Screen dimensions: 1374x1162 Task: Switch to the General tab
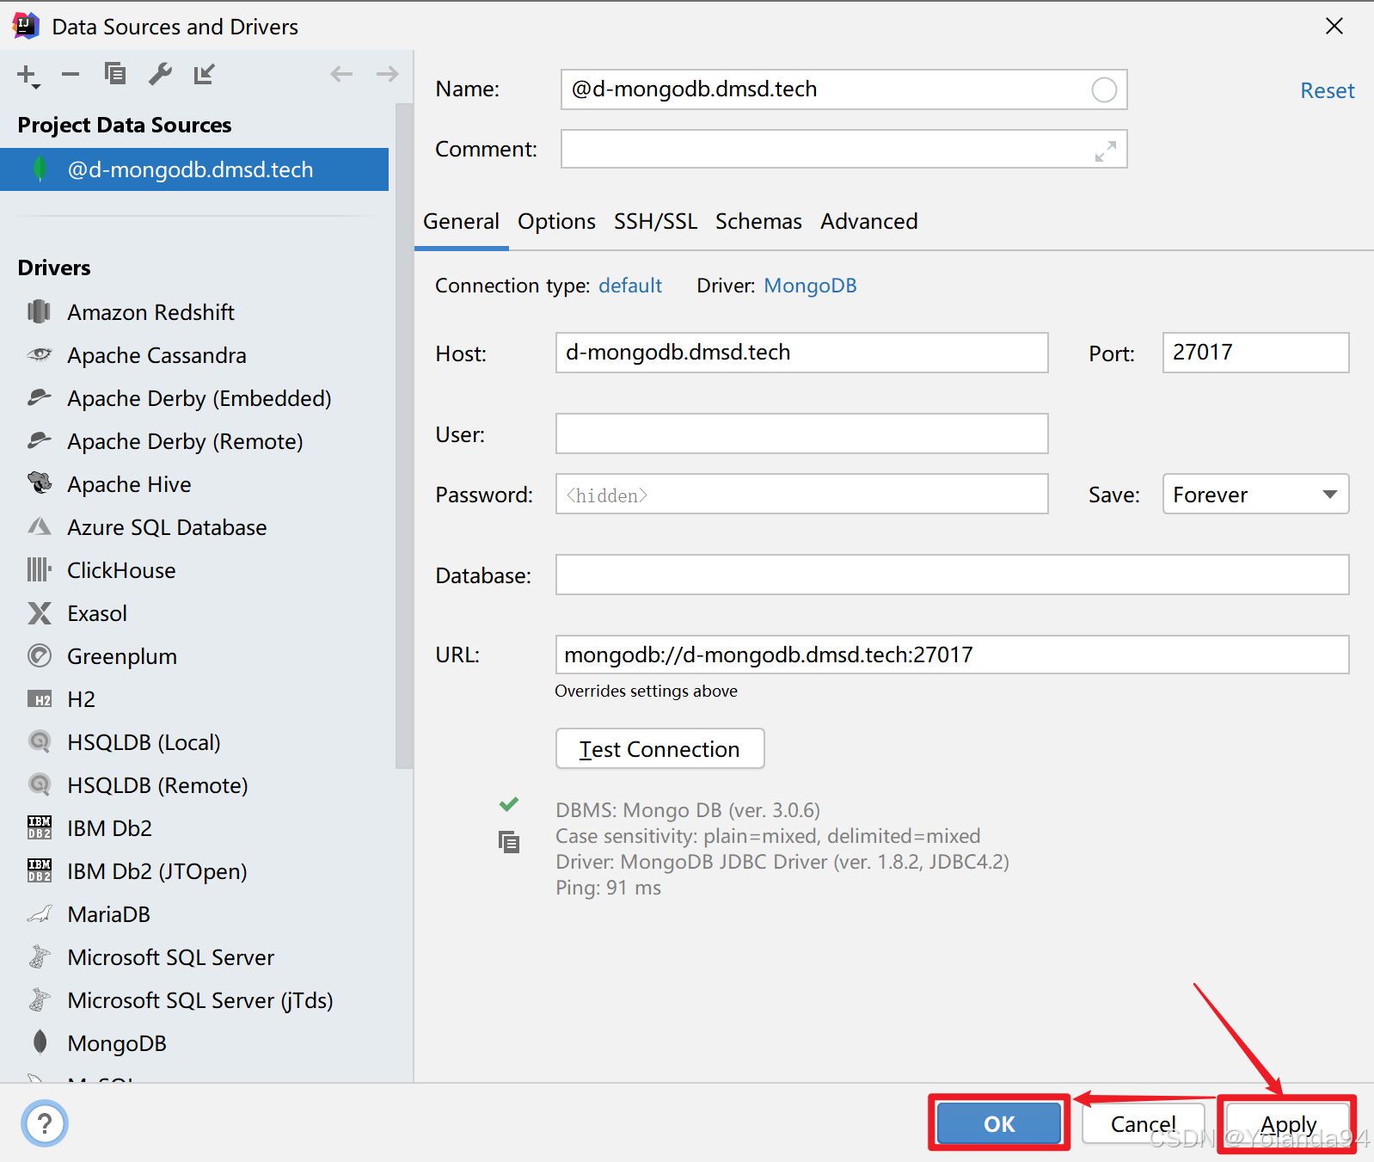[461, 222]
